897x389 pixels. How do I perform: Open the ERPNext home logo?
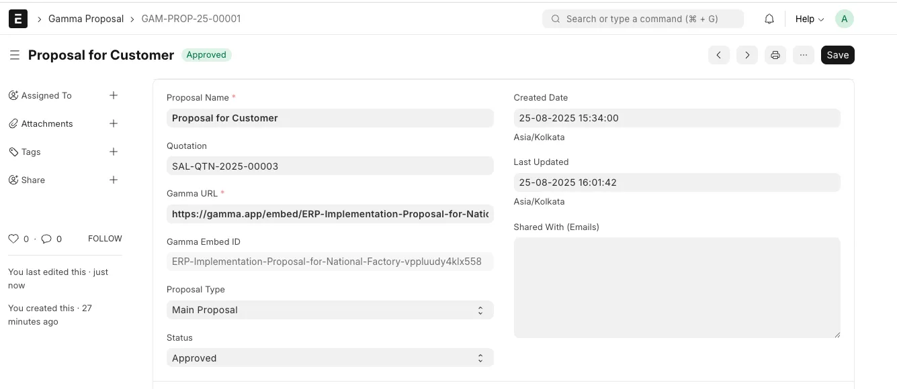[18, 19]
